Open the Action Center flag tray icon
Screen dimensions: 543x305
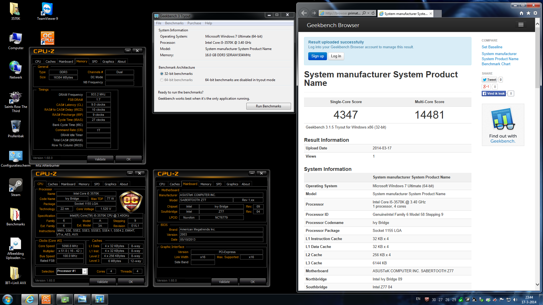(502, 300)
